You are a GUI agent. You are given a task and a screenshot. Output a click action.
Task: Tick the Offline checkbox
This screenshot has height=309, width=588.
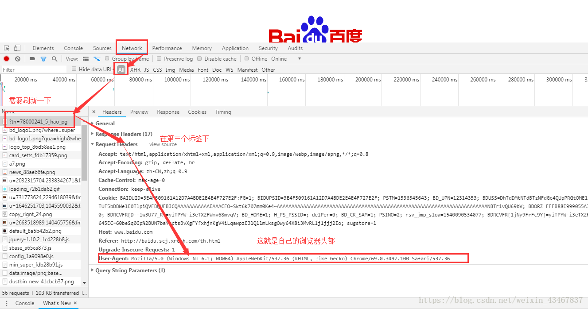[x=247, y=58]
